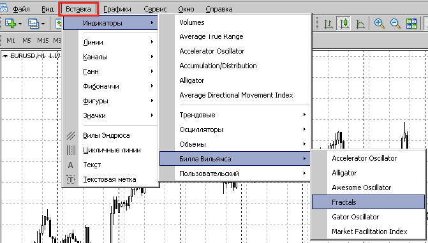Open the Окно menu

[x=186, y=9]
